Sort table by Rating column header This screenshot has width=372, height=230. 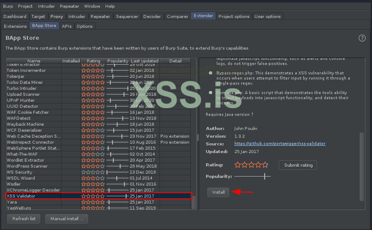point(94,61)
